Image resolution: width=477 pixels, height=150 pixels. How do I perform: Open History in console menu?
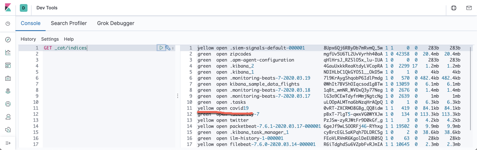28,39
